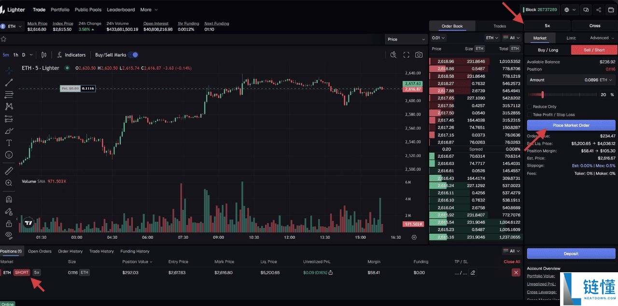618x306 pixels.
Task: Click the Deposit button
Action: (x=571, y=253)
